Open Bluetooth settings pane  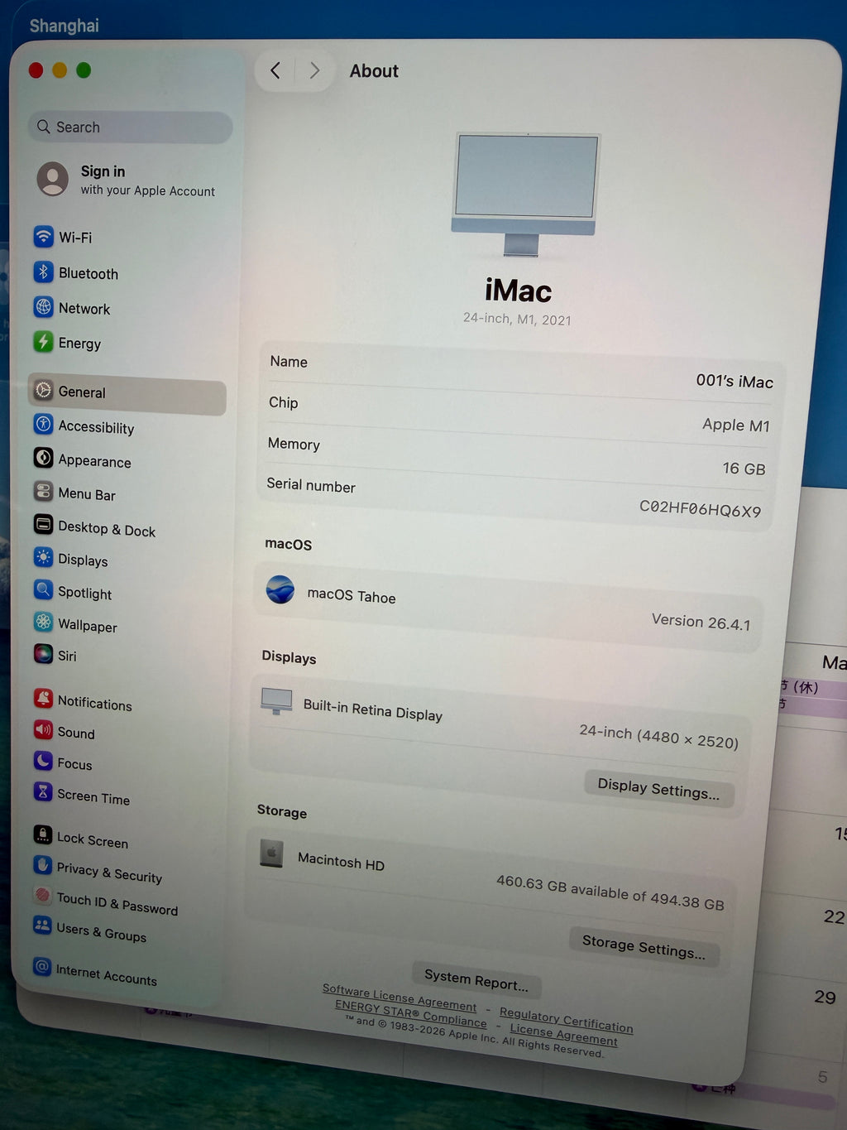128,273
